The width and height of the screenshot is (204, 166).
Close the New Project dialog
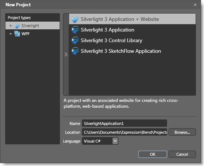(195, 5)
